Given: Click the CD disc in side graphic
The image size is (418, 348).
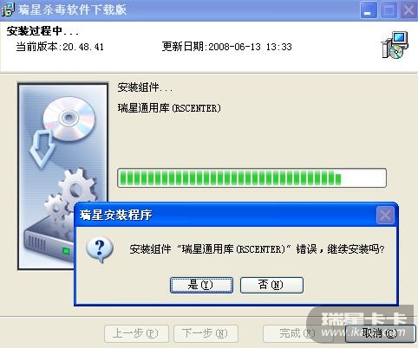Looking at the screenshot, I should 69,119.
